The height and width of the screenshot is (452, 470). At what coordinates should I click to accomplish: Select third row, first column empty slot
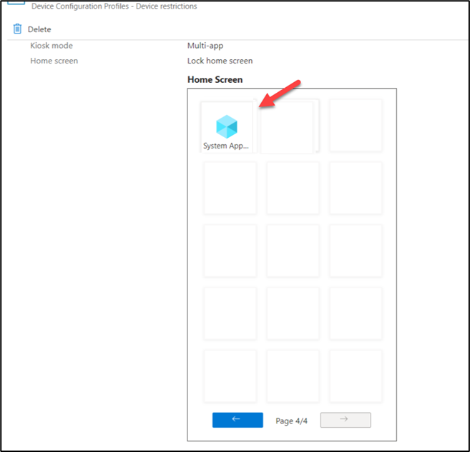230,251
